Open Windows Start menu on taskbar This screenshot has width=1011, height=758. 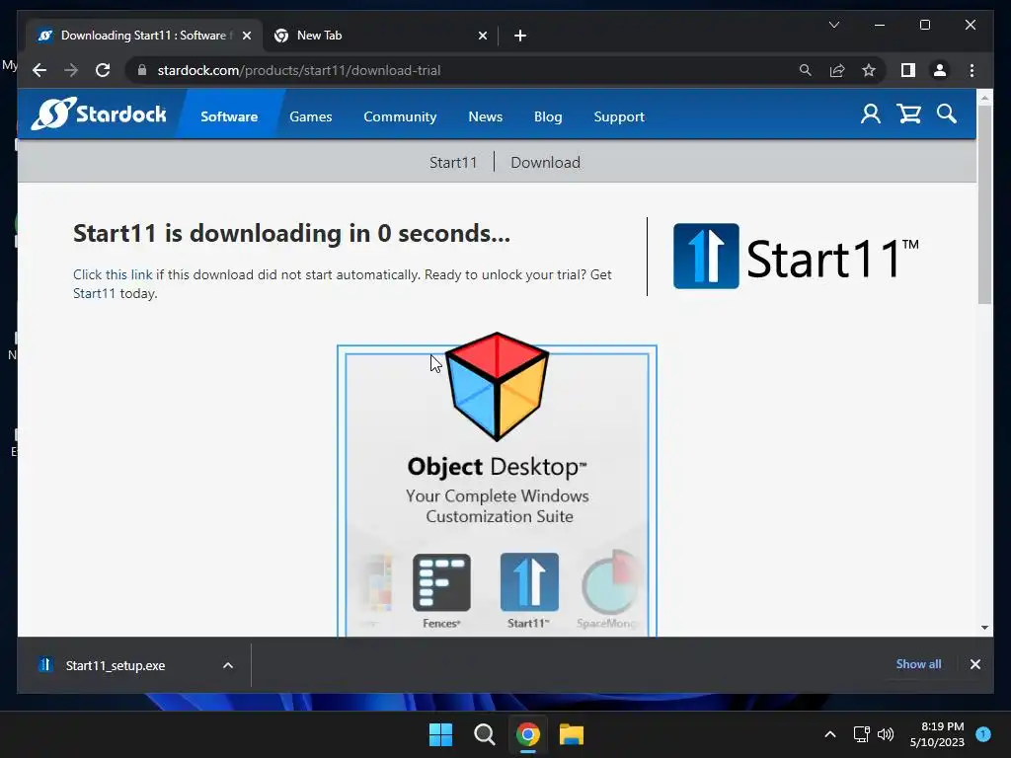pos(441,734)
